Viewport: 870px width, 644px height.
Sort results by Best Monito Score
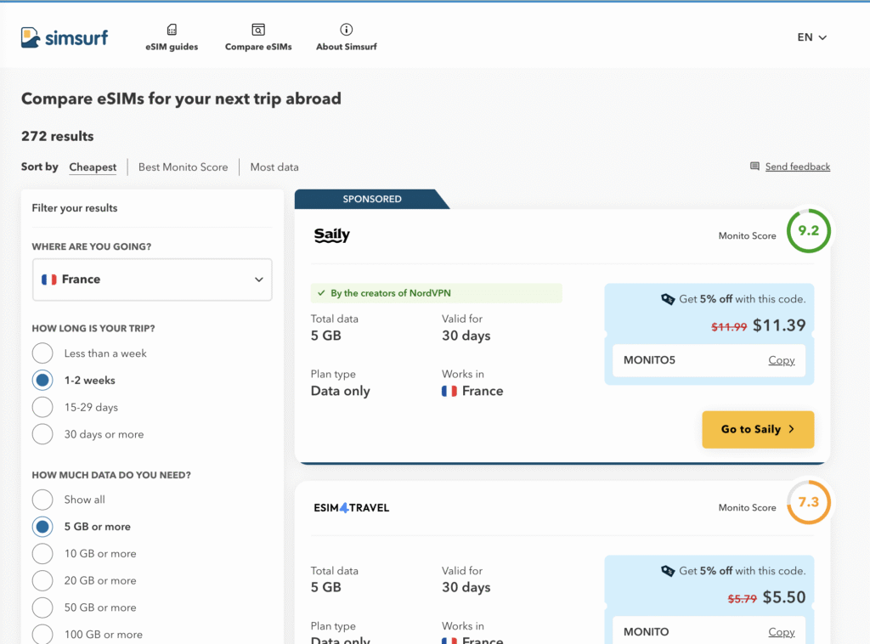pos(184,167)
